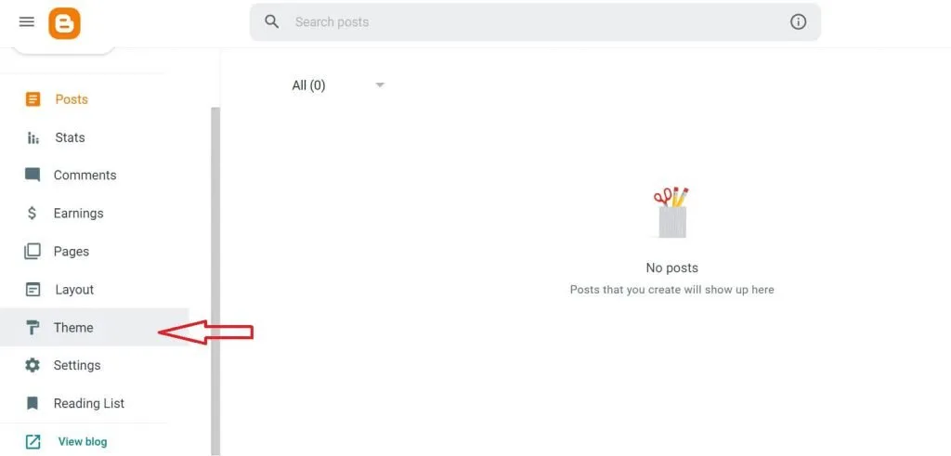The height and width of the screenshot is (456, 951).
Task: Select Settings in the sidebar
Action: [77, 365]
